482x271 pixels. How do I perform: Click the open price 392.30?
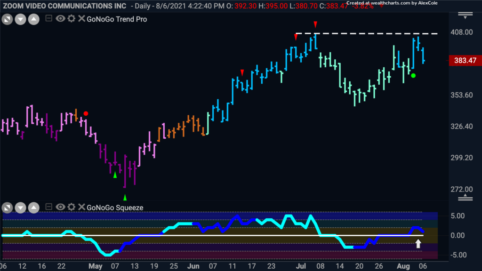pos(245,6)
